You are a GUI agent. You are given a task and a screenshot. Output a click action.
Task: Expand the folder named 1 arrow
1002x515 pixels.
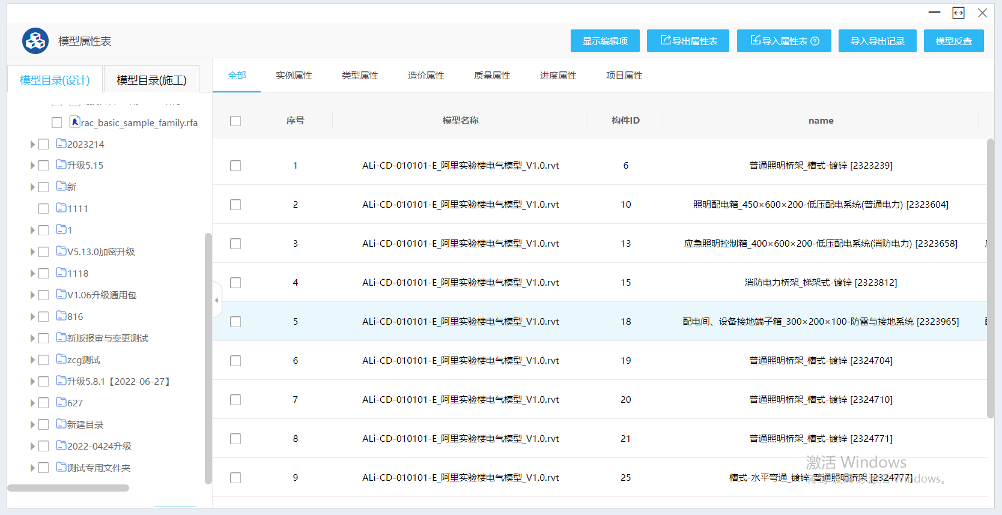point(32,230)
